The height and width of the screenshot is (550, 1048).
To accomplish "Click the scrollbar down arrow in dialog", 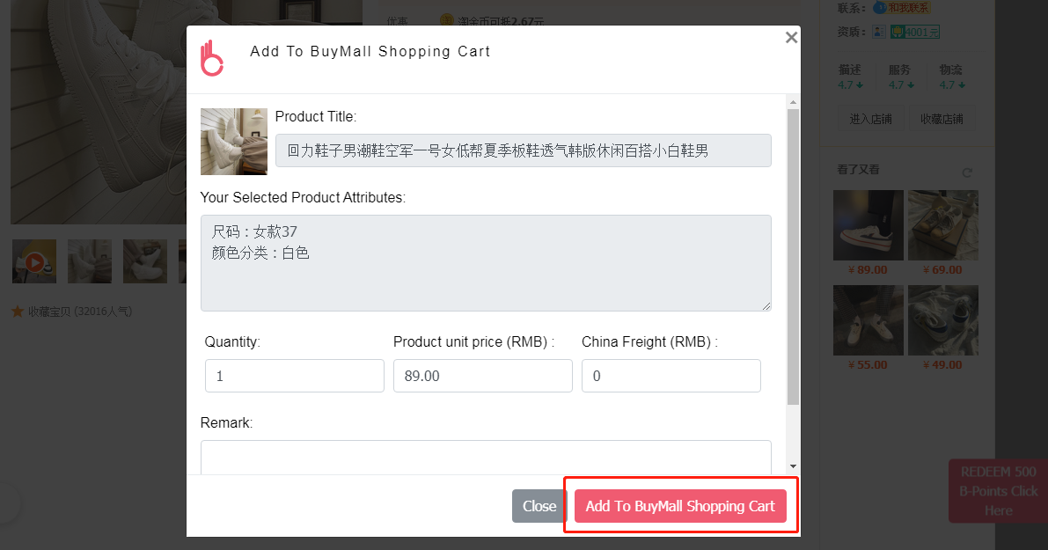I will click(x=793, y=466).
